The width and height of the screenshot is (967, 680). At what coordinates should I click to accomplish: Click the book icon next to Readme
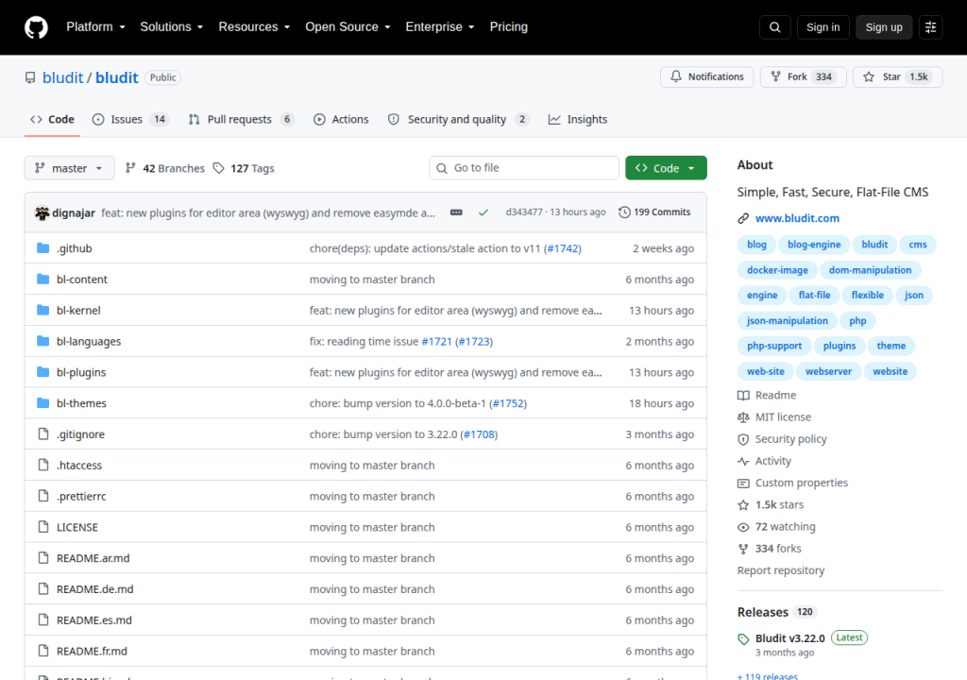click(x=743, y=396)
